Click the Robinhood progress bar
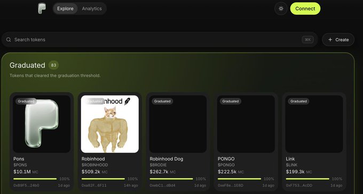The image size is (363, 194). (x=103, y=179)
